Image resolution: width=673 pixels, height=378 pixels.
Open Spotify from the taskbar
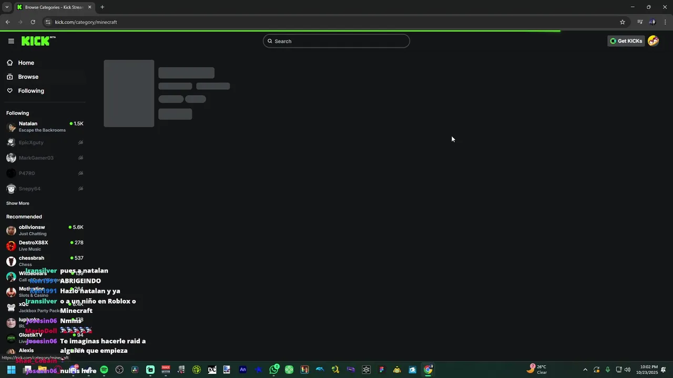104,370
